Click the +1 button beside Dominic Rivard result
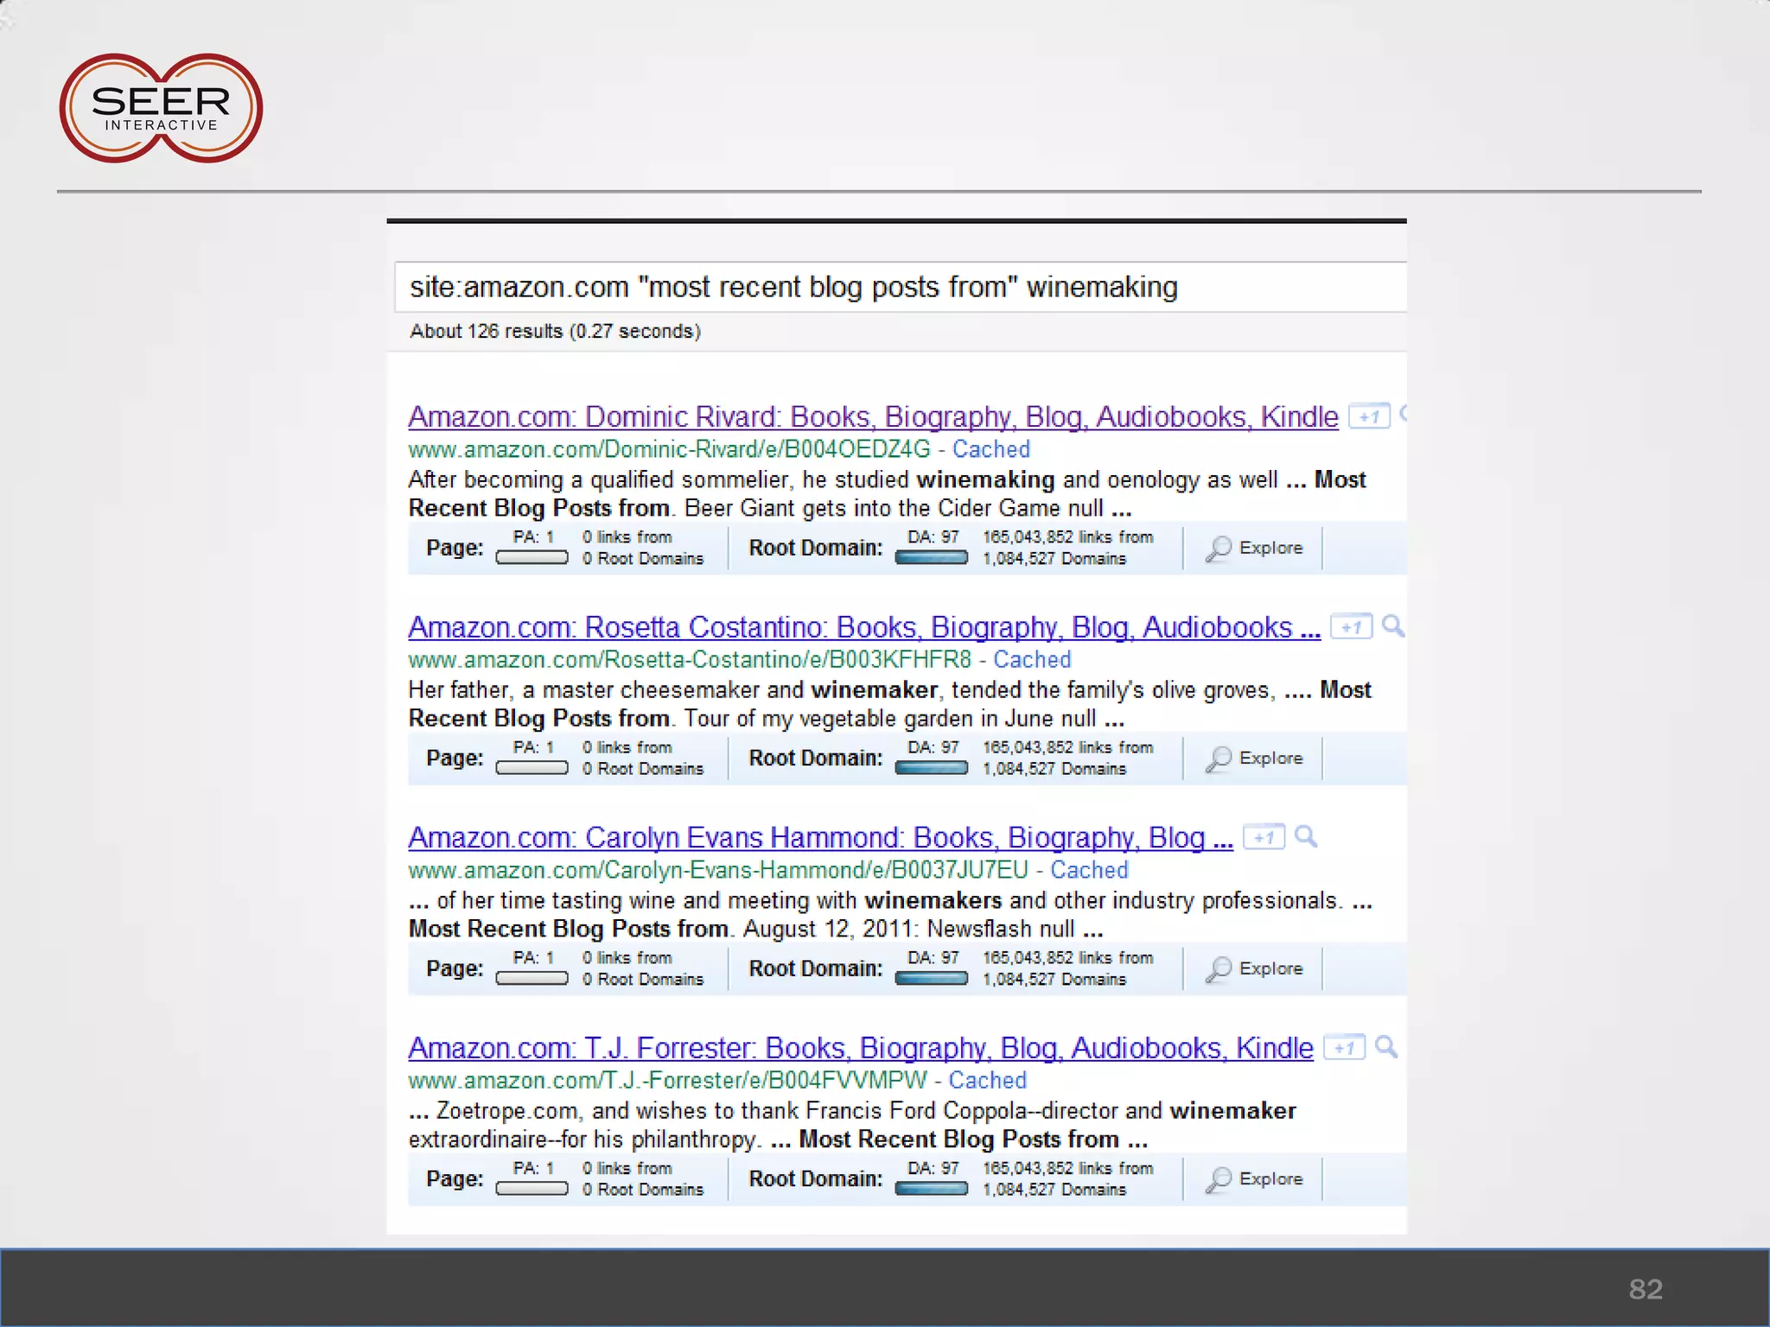 pyautogui.click(x=1369, y=416)
